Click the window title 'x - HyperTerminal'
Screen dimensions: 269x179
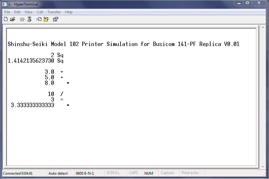(23, 4)
